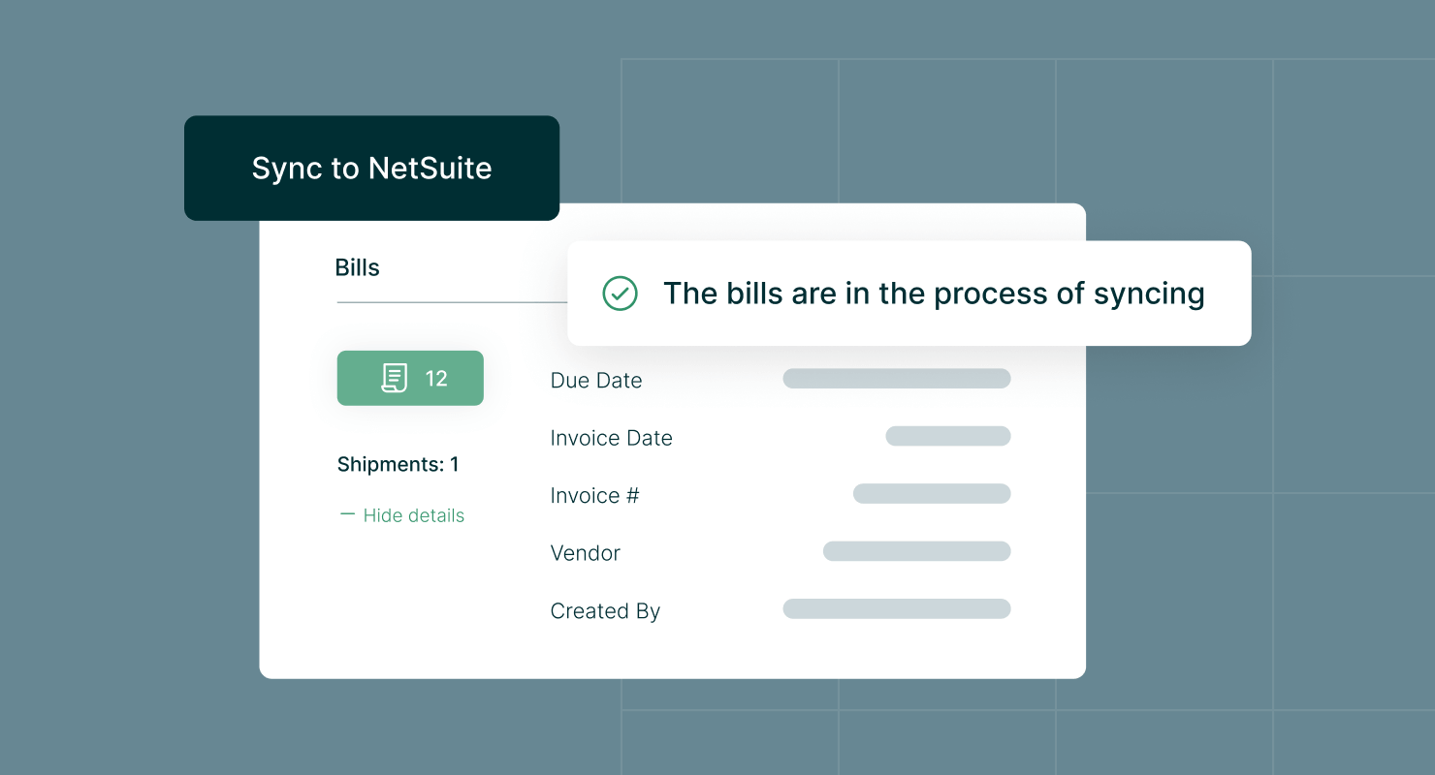Click the bills syncing notification message

pos(933,294)
